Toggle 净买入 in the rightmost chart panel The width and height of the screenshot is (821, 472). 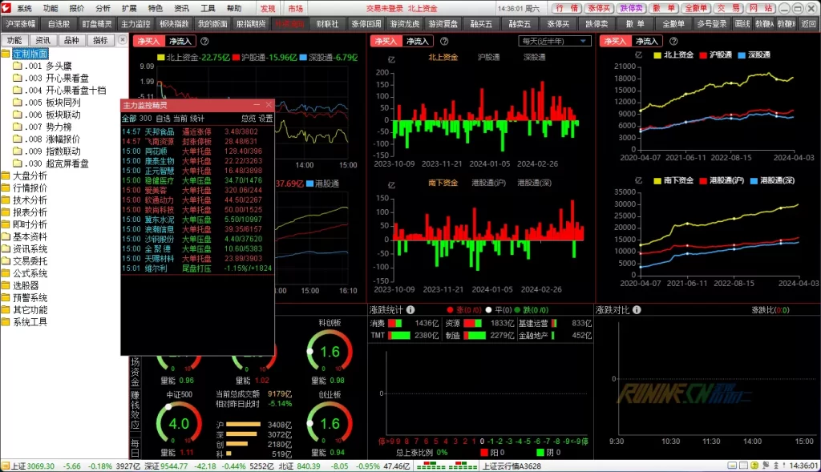pyautogui.click(x=615, y=41)
